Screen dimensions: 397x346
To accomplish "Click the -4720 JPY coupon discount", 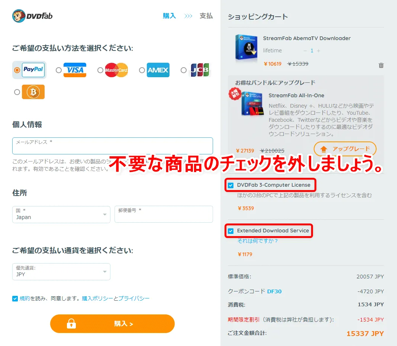I will coord(371,291).
